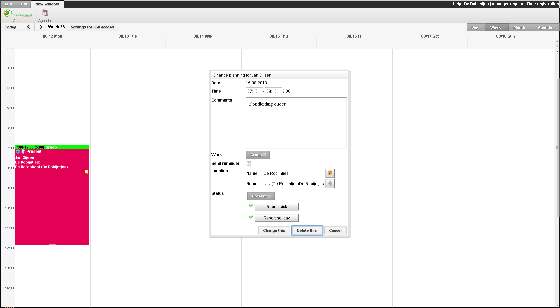Click the Kiekeboe-World Start logo

click(x=17, y=14)
